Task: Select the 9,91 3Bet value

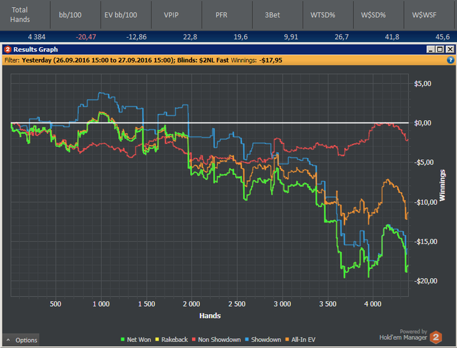Action: (291, 37)
